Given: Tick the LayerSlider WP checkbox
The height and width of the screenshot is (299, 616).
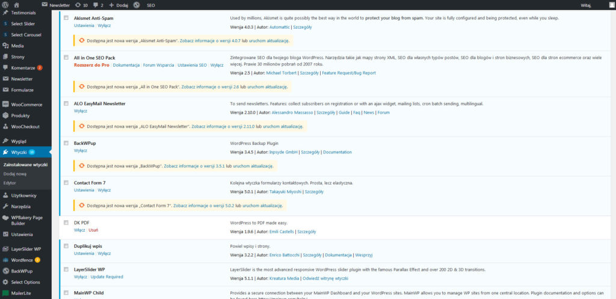Looking at the screenshot, I should point(66,269).
